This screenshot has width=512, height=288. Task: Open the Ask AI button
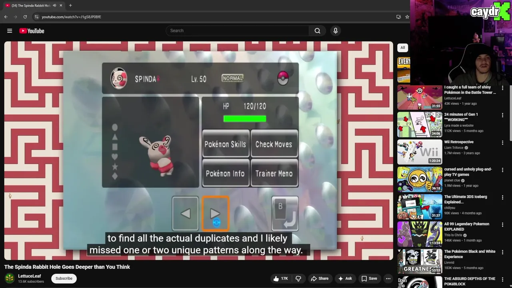[345, 278]
